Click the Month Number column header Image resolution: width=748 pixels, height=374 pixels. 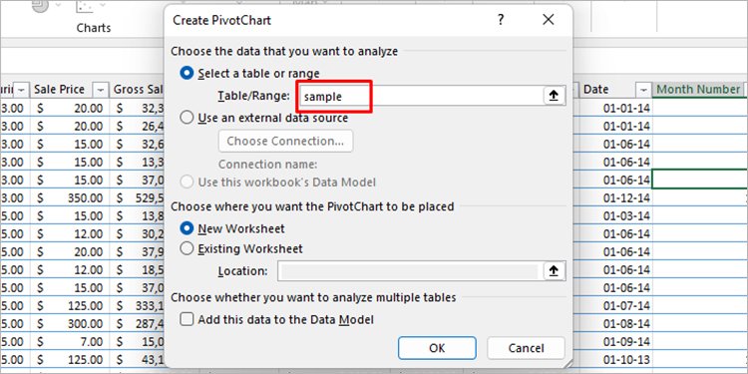pyautogui.click(x=698, y=89)
